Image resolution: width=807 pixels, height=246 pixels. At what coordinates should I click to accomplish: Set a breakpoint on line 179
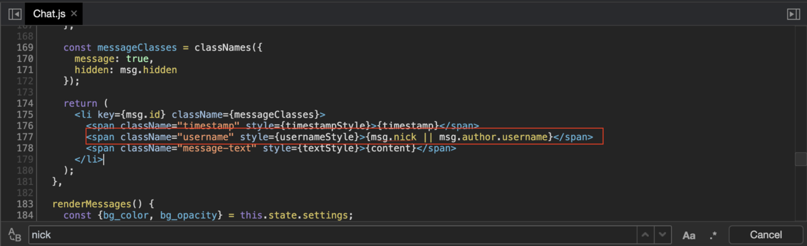24,159
